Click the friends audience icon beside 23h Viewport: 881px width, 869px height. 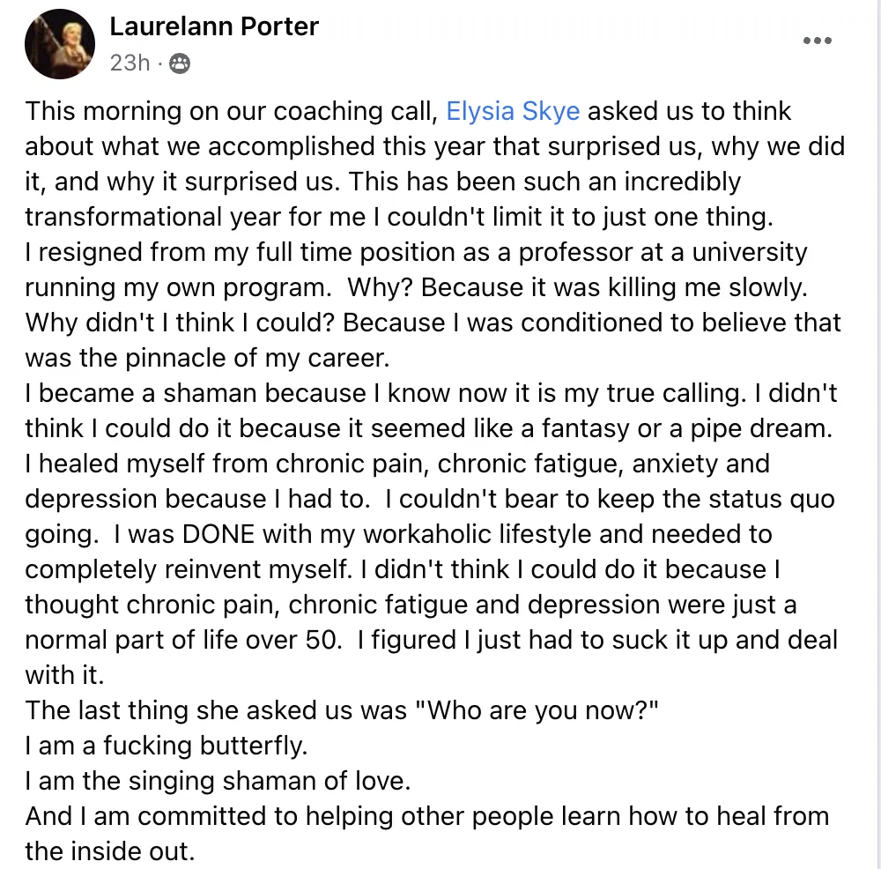[x=179, y=63]
